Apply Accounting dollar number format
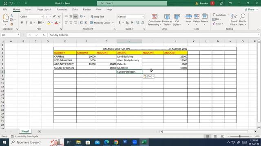 119,23
